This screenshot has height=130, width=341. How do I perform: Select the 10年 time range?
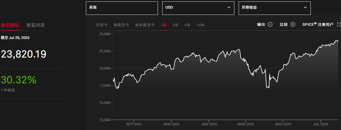click(201, 25)
